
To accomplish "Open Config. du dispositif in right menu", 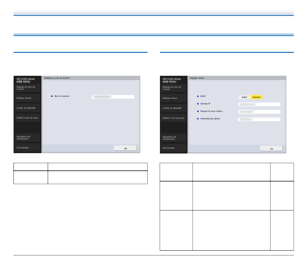I will [174, 108].
